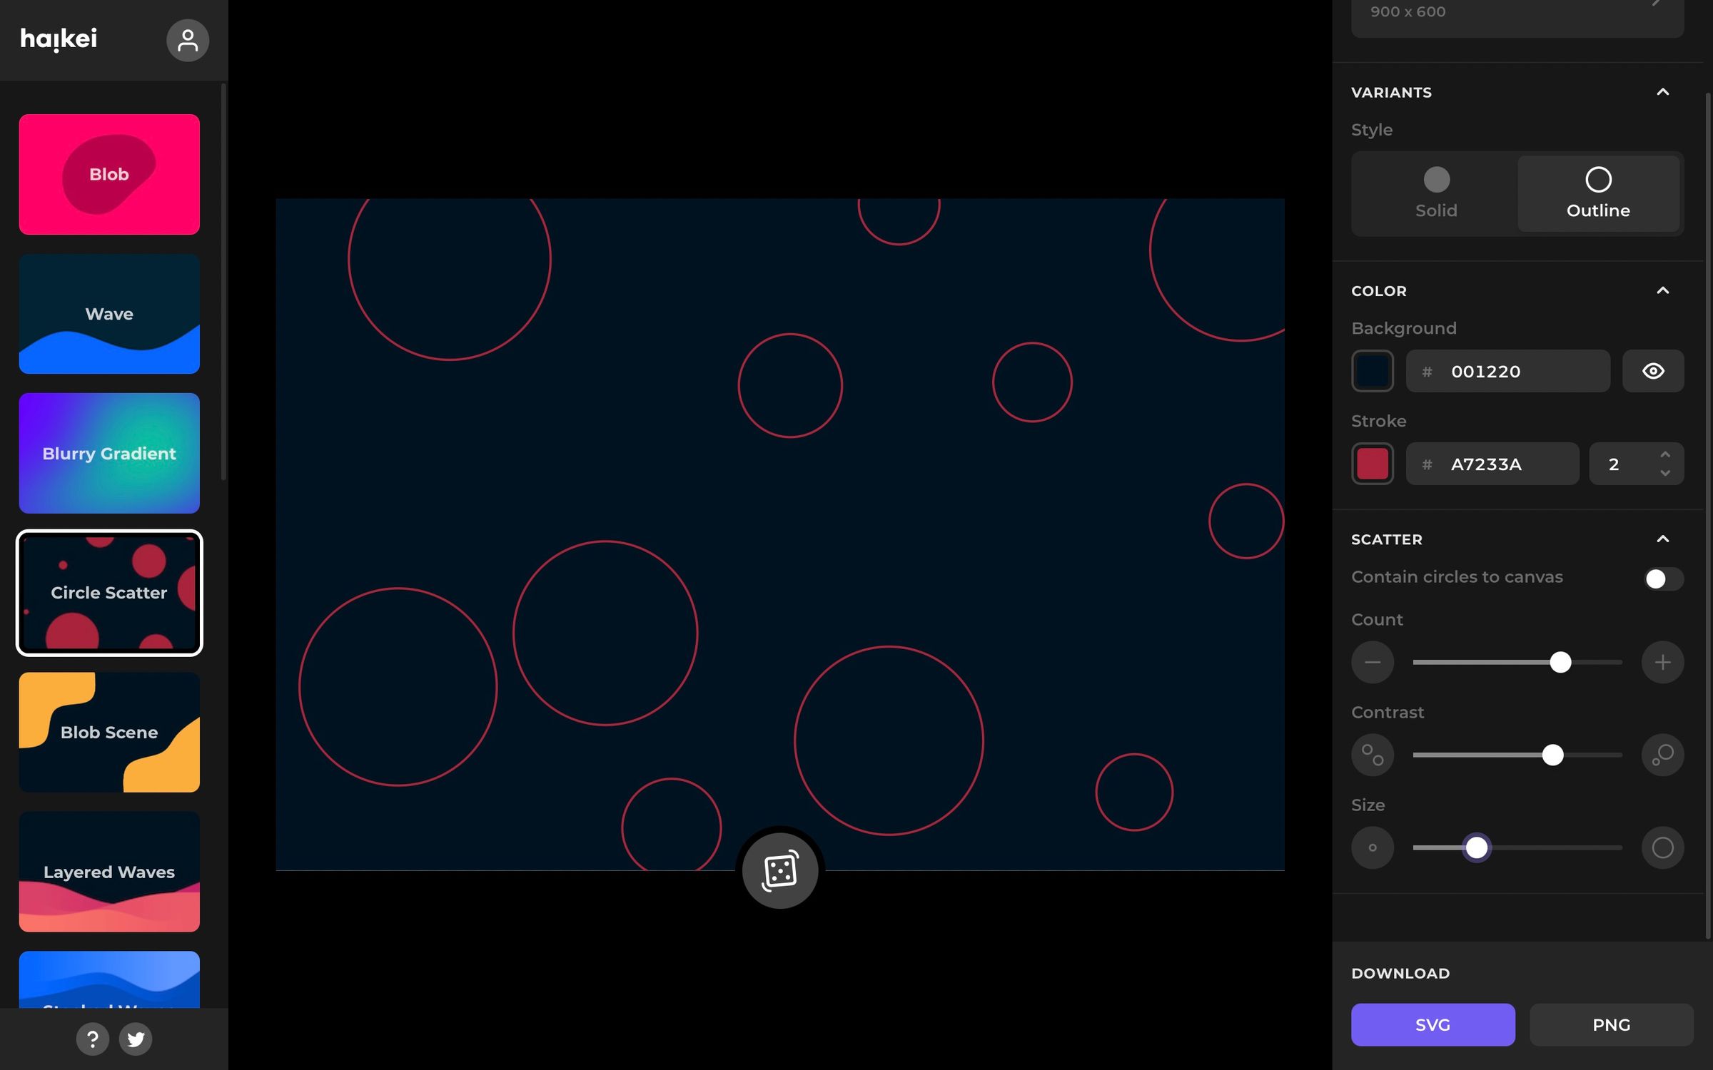1713x1070 pixels.
Task: Toggle background visibility eye icon
Action: [1652, 371]
